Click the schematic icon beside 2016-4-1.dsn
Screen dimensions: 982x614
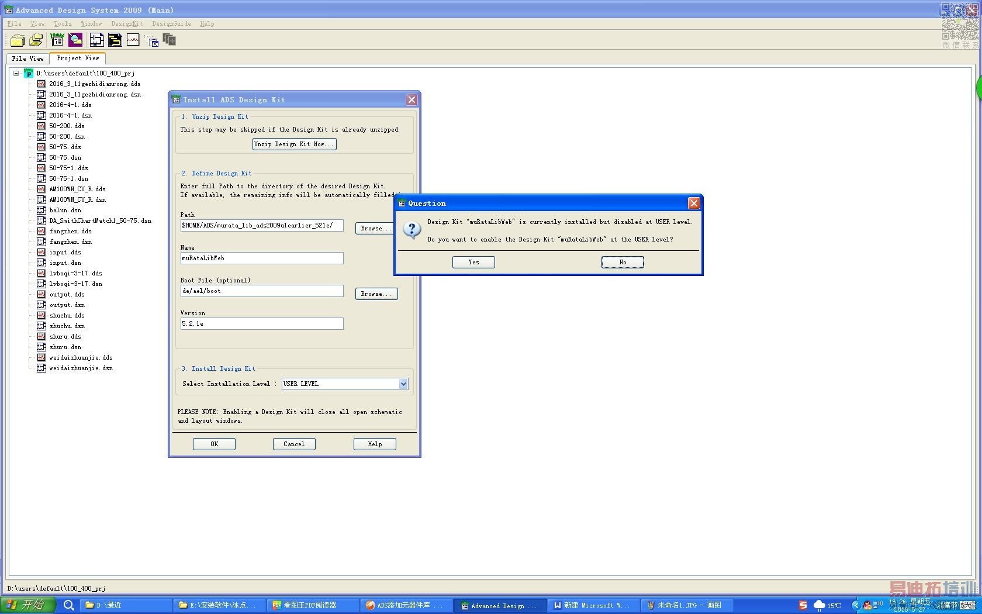tap(41, 115)
